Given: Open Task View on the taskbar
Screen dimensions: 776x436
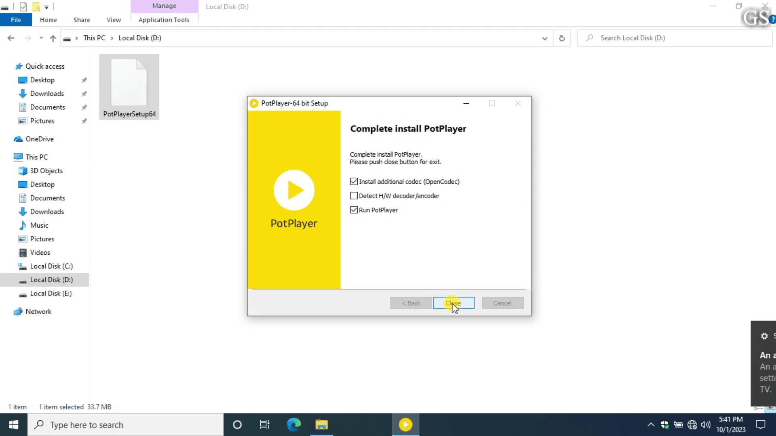Looking at the screenshot, I should click(265, 425).
